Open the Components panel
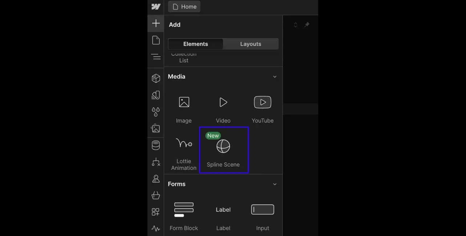Viewport: 466px width, 236px height. [x=155, y=78]
